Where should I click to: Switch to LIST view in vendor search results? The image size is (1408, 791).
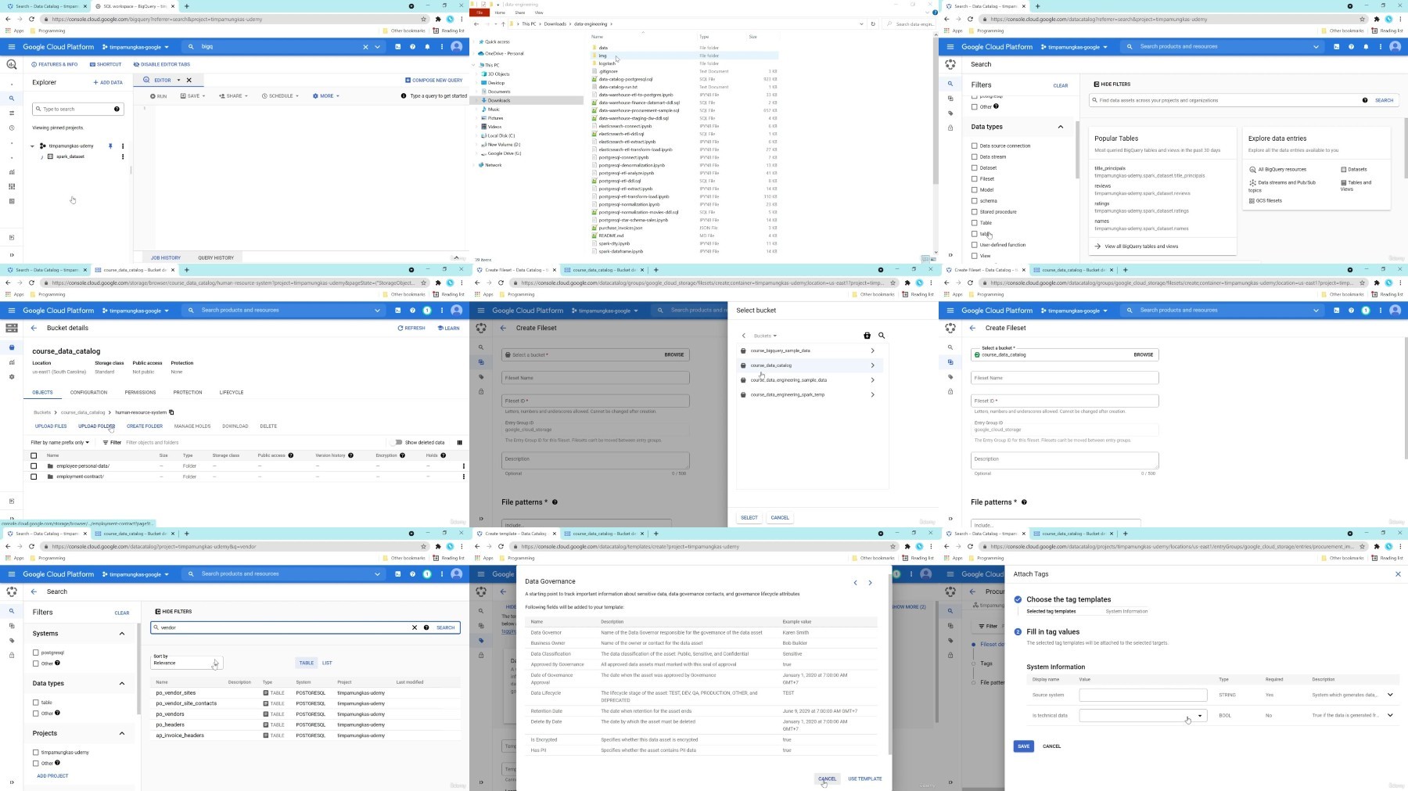pyautogui.click(x=327, y=663)
